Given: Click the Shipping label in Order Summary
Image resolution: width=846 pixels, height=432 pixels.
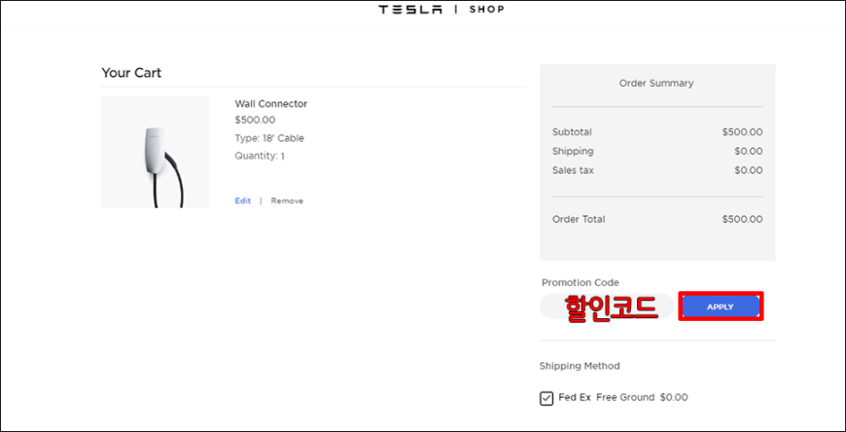Looking at the screenshot, I should point(573,151).
